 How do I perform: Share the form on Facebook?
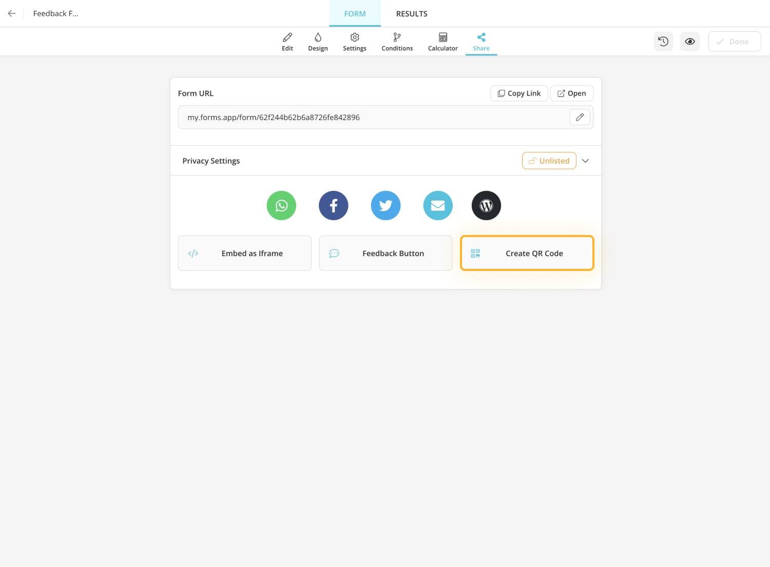click(x=333, y=205)
